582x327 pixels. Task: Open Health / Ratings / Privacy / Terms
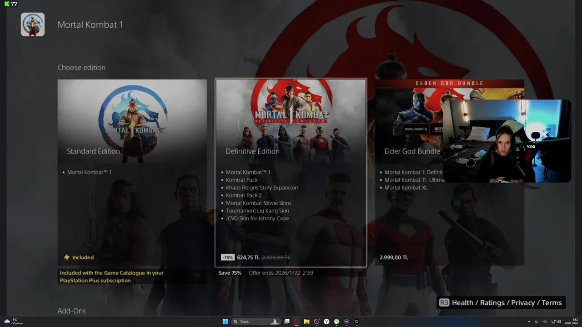point(507,302)
